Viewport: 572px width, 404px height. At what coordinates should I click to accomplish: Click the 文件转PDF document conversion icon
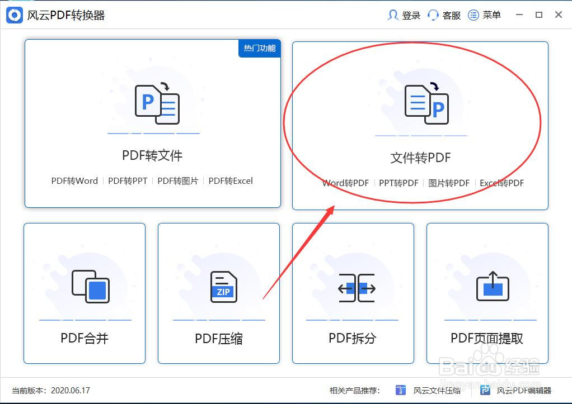click(x=426, y=104)
